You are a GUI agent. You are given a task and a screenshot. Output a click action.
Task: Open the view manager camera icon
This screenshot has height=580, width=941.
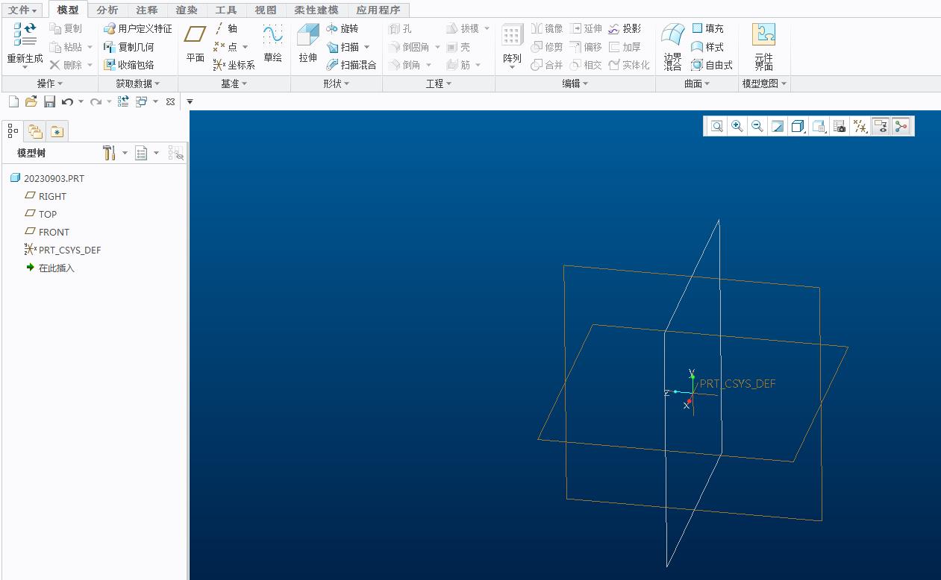840,127
